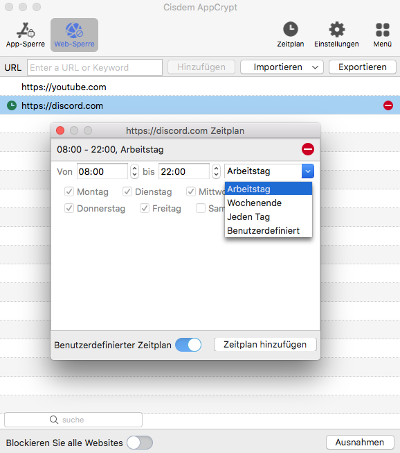
Task: Switch off Benutzerdefinierter Zeitplan toggle
Action: click(188, 345)
